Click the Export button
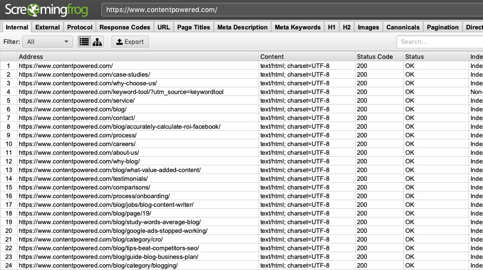The width and height of the screenshot is (483, 270). point(130,42)
